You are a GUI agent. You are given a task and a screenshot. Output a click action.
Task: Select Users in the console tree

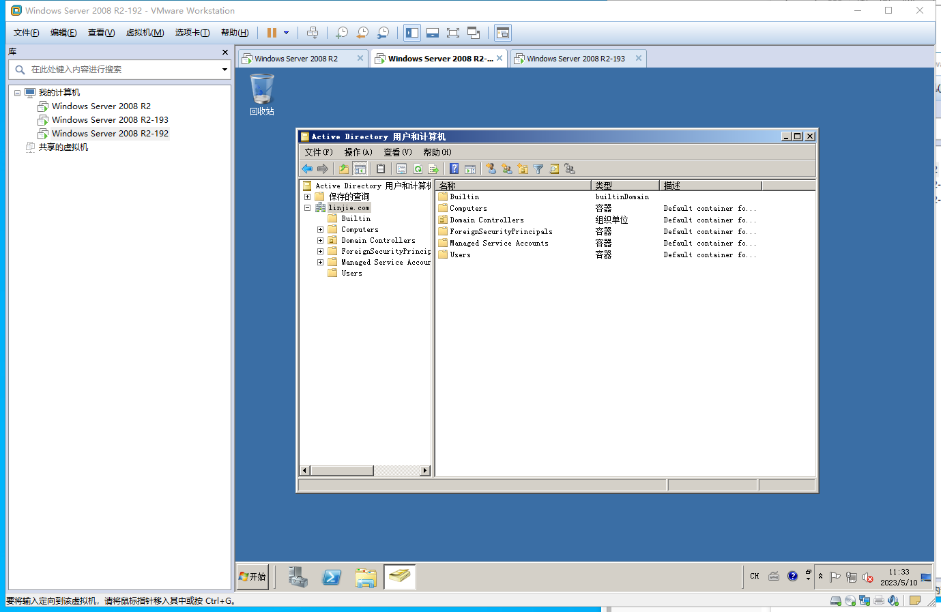352,273
